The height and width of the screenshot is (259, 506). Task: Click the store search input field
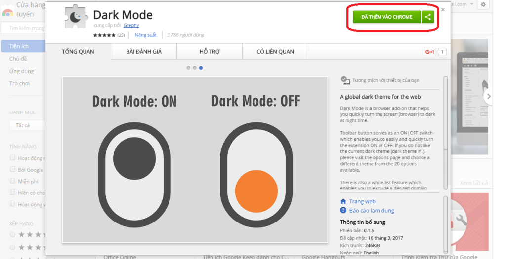23,28
